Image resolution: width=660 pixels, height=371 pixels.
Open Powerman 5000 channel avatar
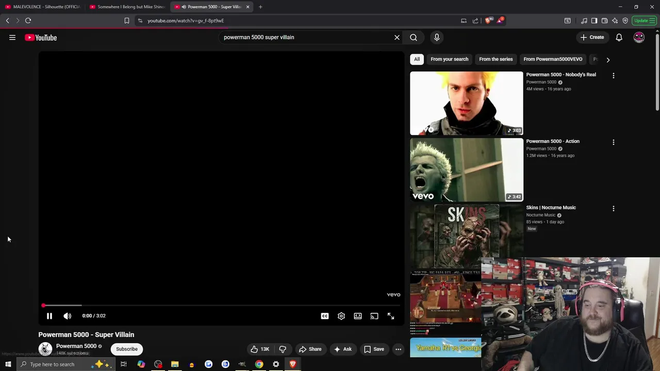point(45,349)
